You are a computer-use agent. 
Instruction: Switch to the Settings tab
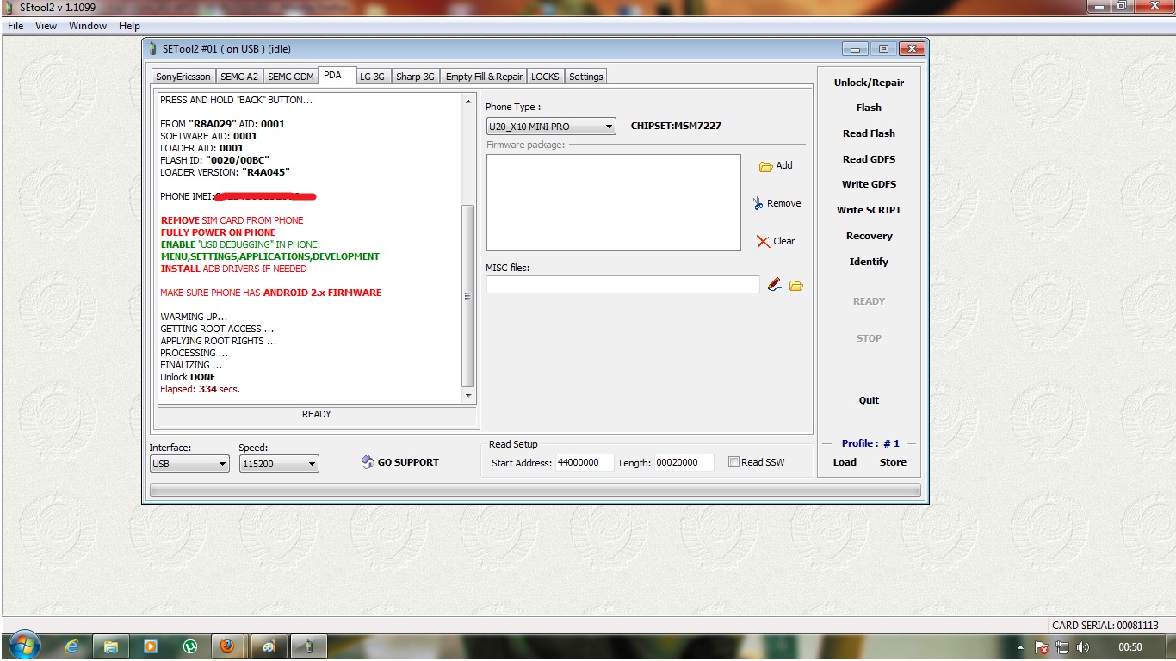pyautogui.click(x=586, y=77)
